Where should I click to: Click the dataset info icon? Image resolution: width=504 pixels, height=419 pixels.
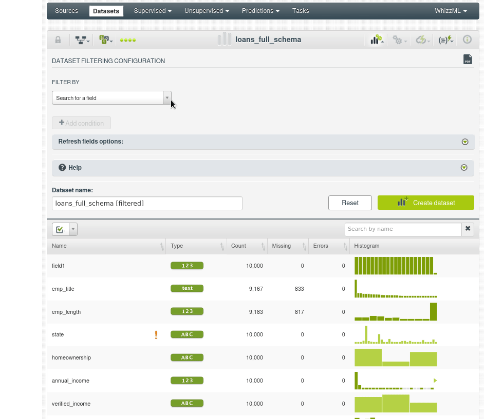[x=467, y=39]
